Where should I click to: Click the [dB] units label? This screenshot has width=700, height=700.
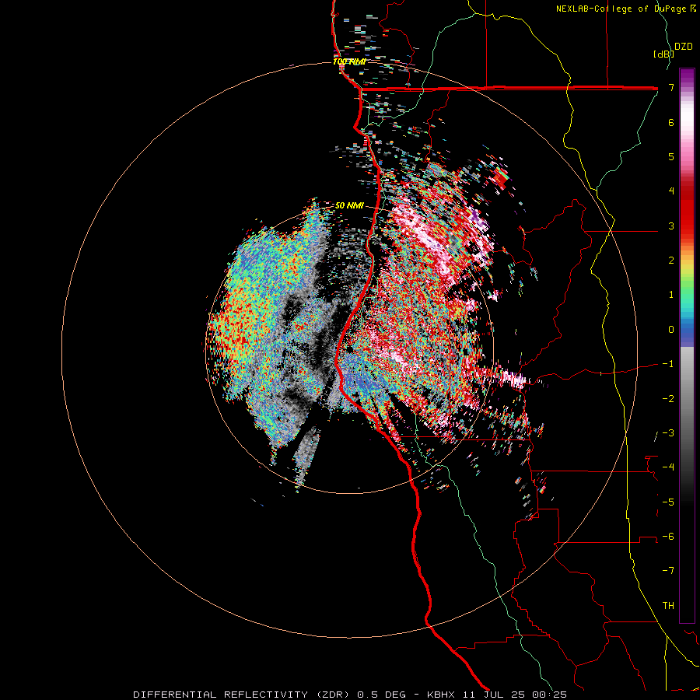pyautogui.click(x=663, y=54)
